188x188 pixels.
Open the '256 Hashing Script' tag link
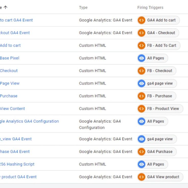pos(17,164)
